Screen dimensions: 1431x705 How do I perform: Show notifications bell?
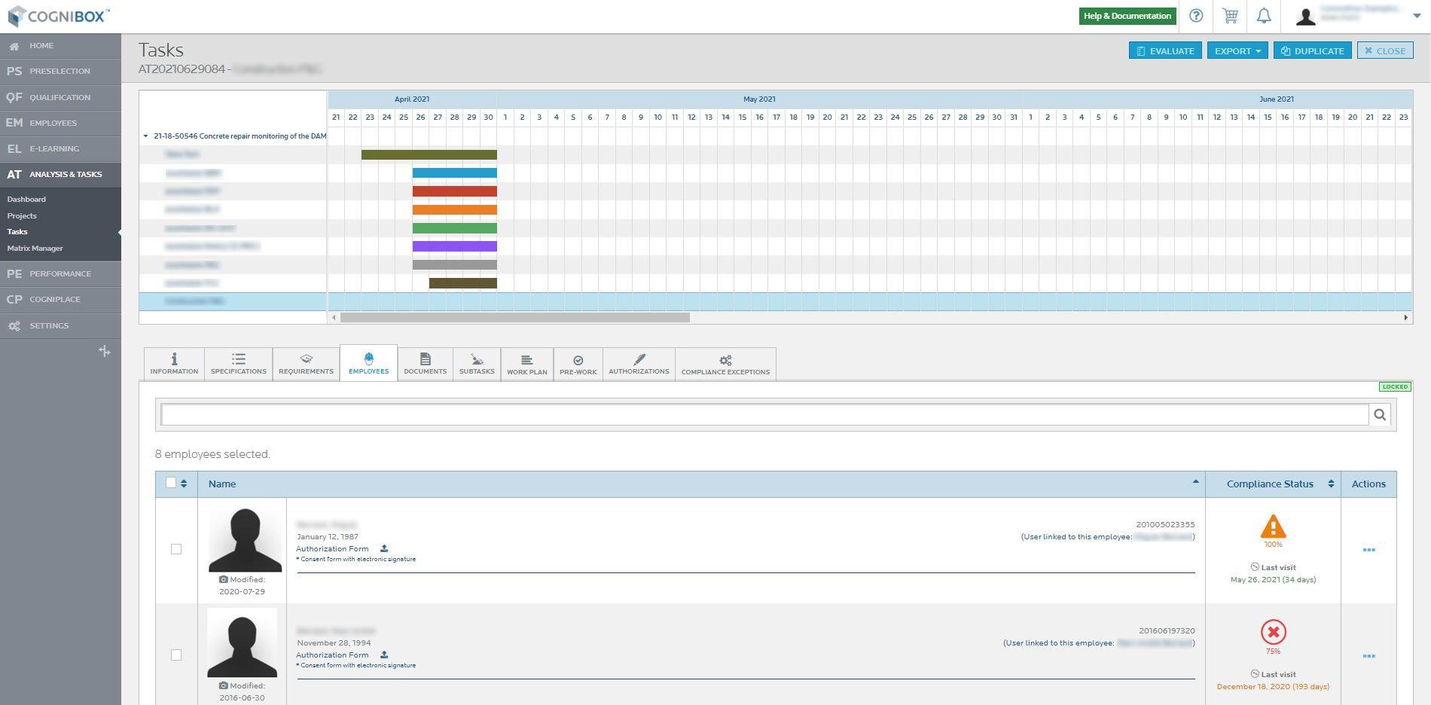click(1264, 16)
